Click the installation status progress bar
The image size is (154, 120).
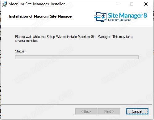[77, 57]
